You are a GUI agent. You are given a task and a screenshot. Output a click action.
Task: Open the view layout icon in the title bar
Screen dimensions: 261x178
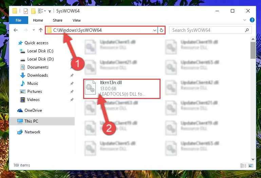pyautogui.click(x=41, y=11)
